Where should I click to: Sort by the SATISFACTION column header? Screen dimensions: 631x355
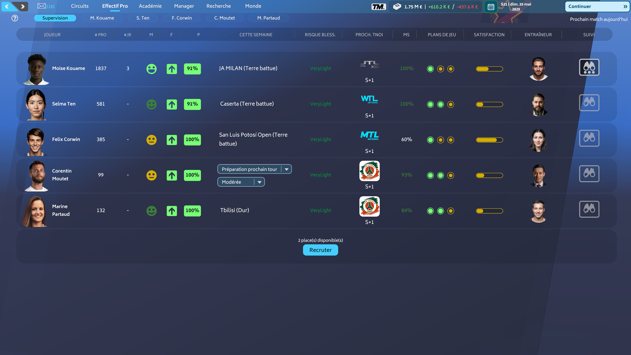(489, 35)
